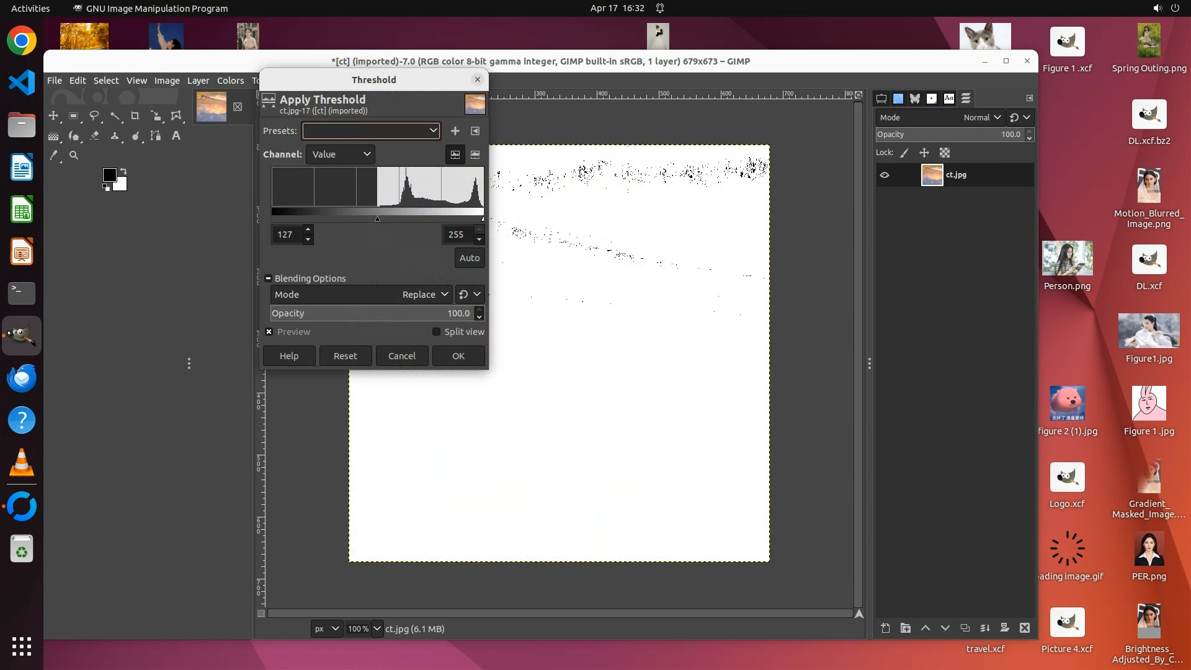Click the foreground black color swatch
The height and width of the screenshot is (670, 1191).
click(109, 175)
